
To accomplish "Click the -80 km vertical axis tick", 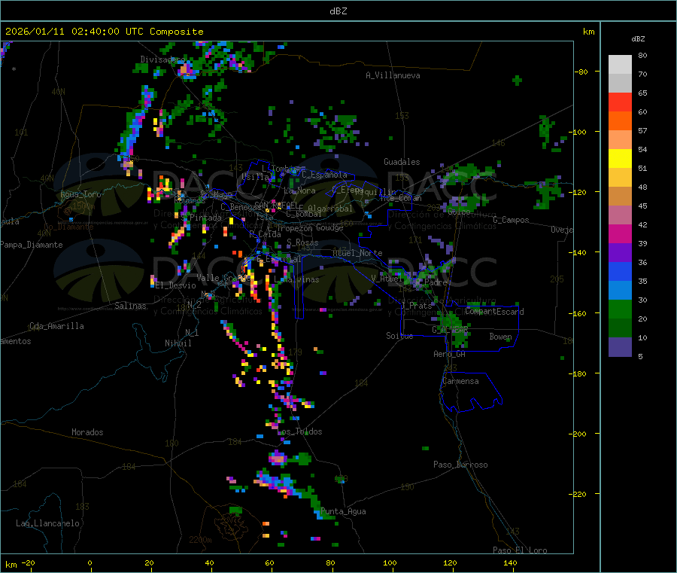I will 581,72.
